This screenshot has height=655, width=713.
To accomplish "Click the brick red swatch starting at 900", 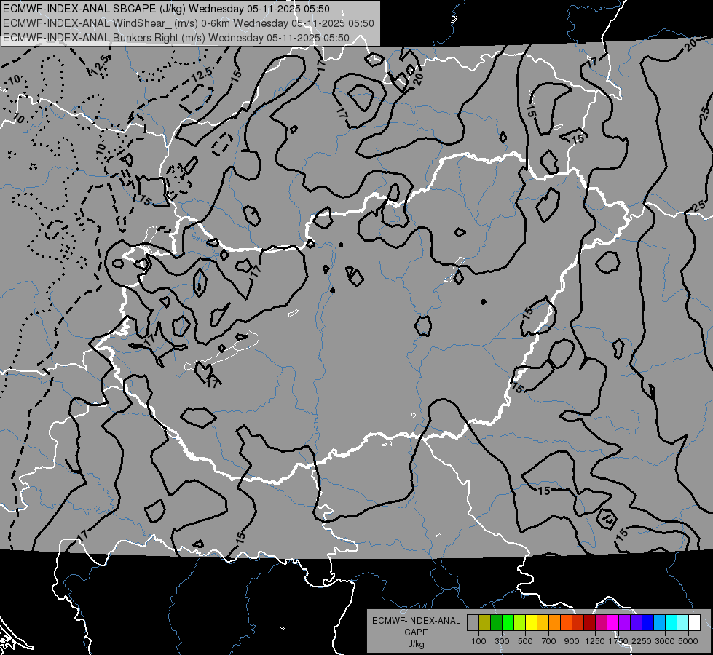I will 578,623.
